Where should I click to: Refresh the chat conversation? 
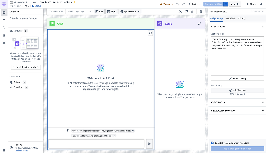coord(150,33)
